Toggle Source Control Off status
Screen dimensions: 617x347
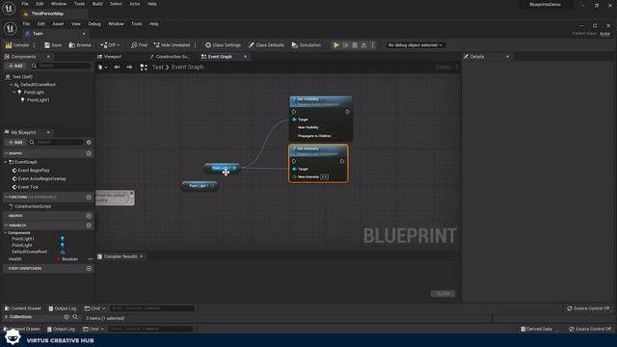pos(588,308)
